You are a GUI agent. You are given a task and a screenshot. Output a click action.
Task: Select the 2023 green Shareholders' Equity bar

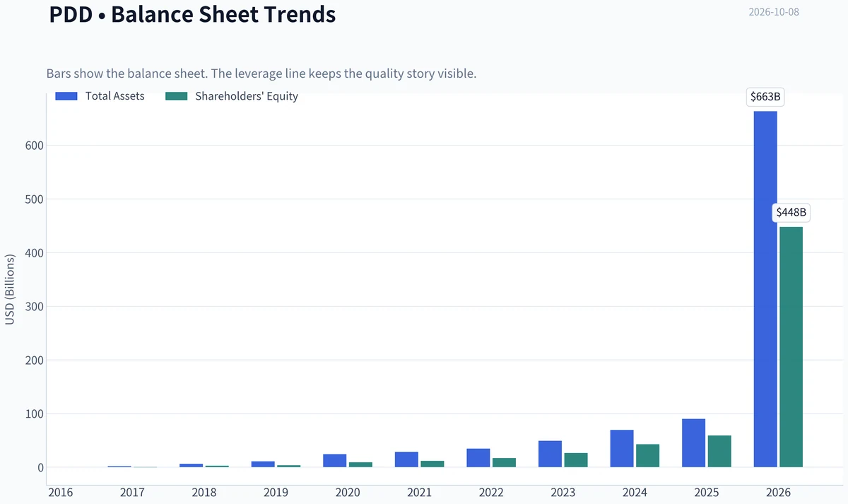pyautogui.click(x=576, y=460)
